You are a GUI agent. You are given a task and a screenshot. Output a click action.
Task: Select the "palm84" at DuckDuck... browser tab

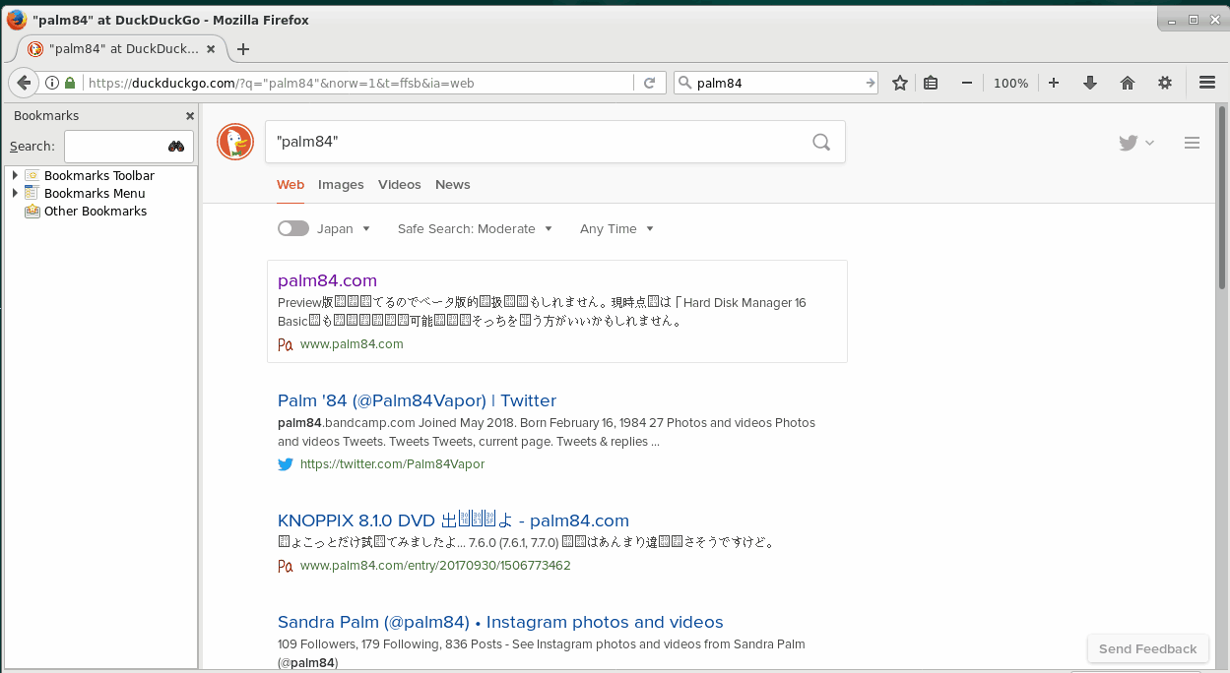click(x=121, y=49)
